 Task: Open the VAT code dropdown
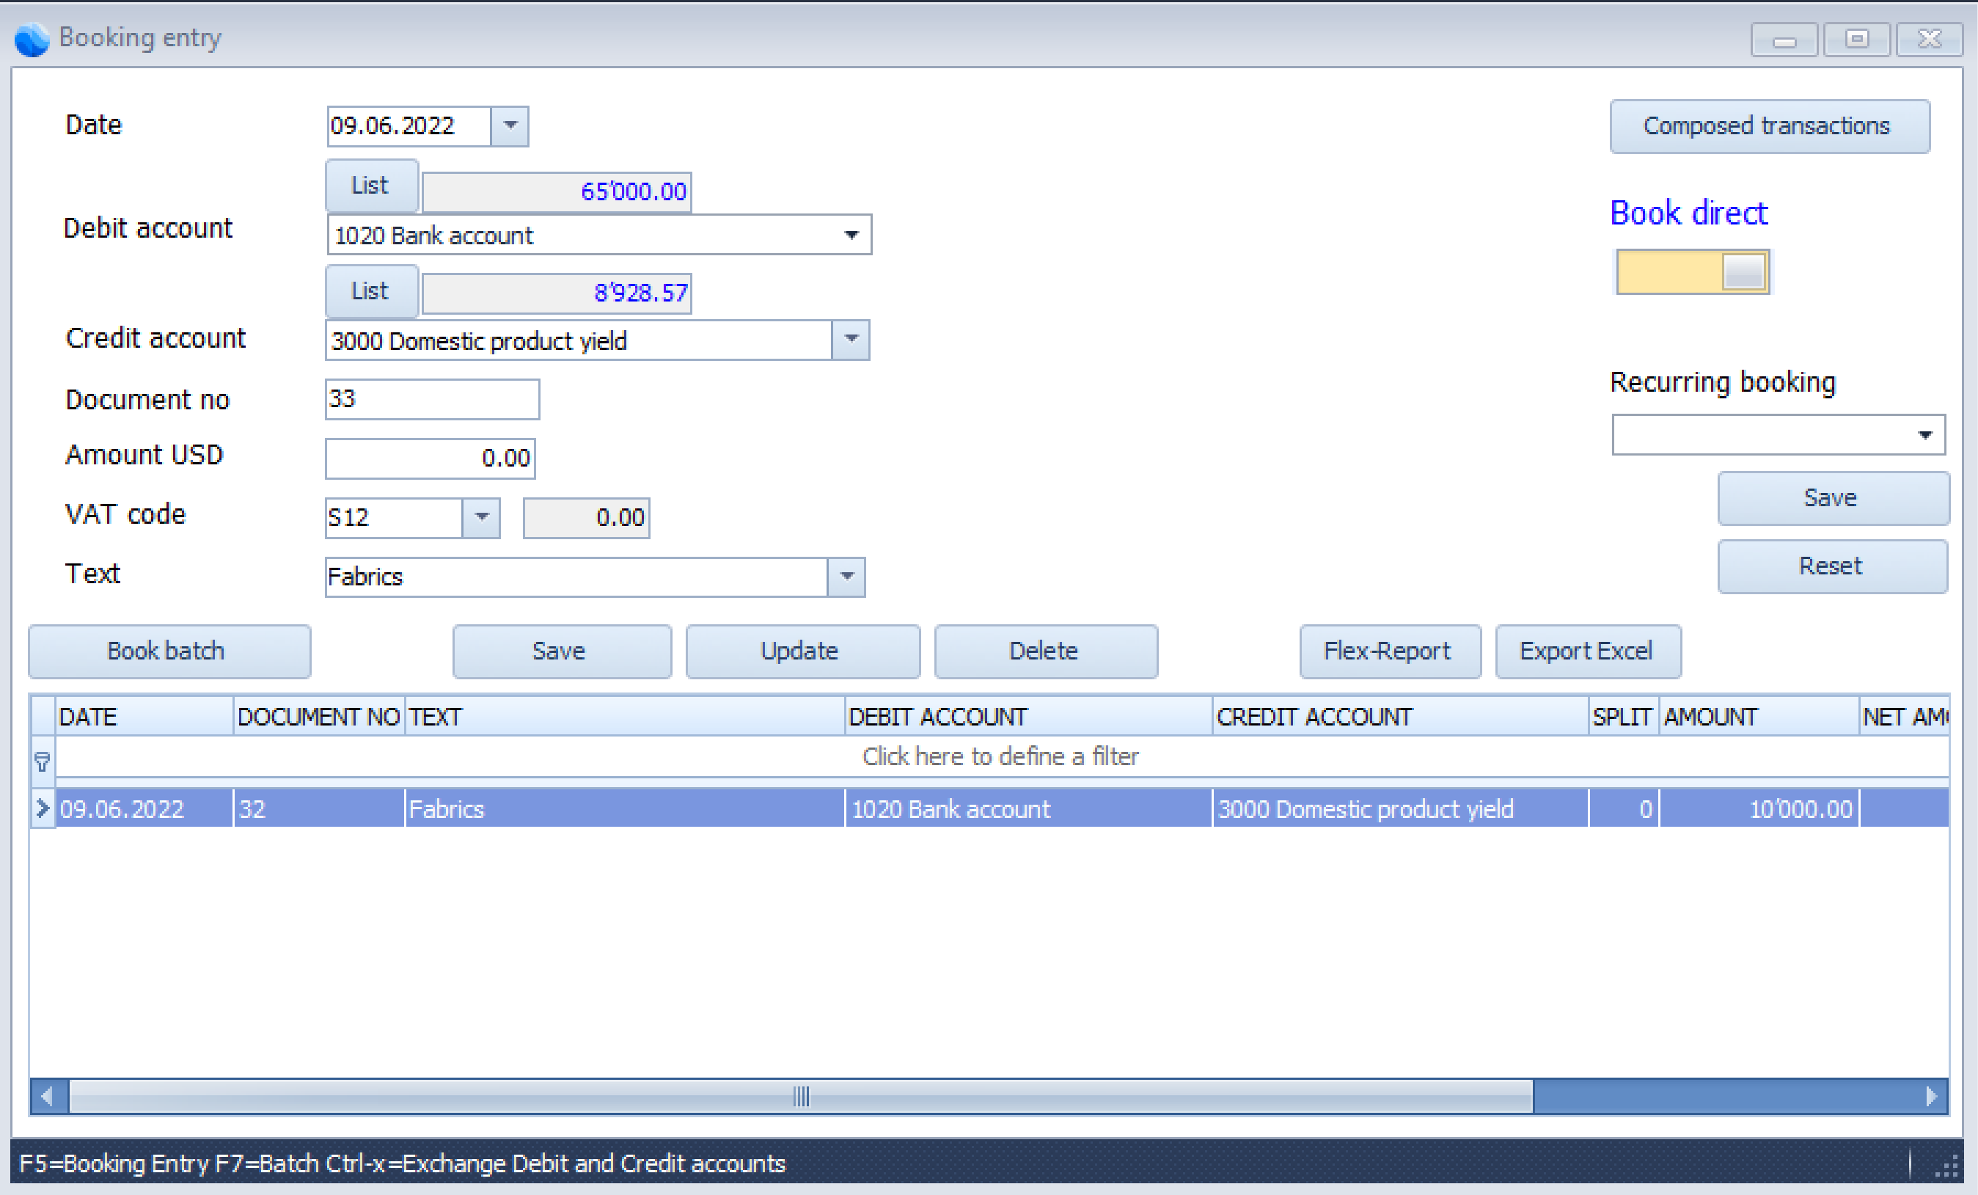[482, 518]
